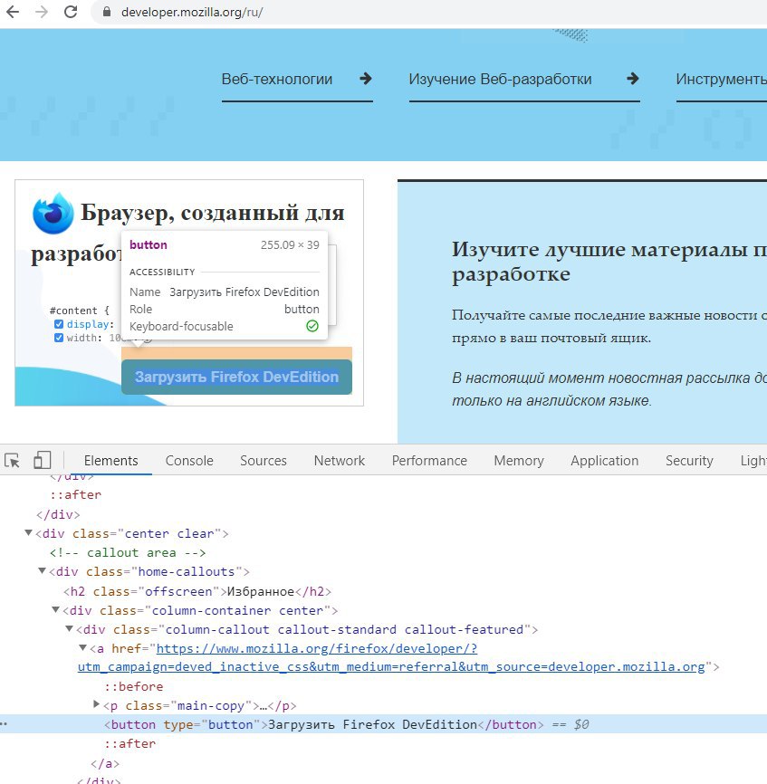
Task: Open the Performance tab
Action: (429, 461)
